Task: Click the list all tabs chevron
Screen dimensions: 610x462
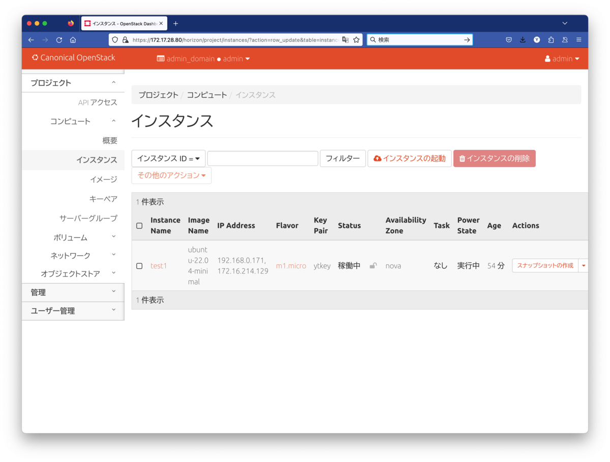Action: (x=565, y=23)
